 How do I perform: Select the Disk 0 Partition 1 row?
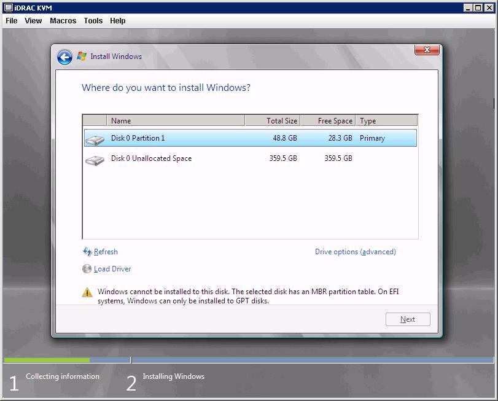click(x=251, y=138)
